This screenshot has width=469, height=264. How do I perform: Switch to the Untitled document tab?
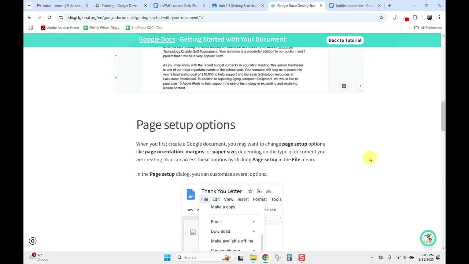[352, 5]
